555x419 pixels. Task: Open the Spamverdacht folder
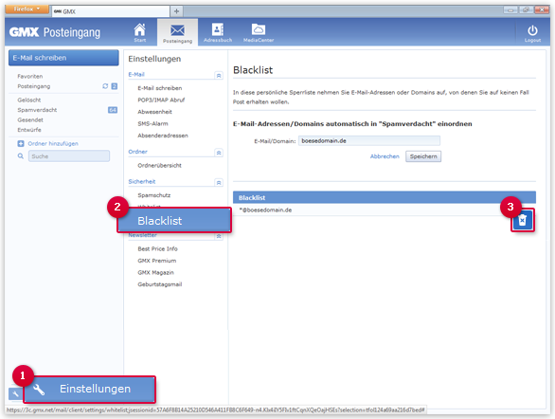[37, 110]
